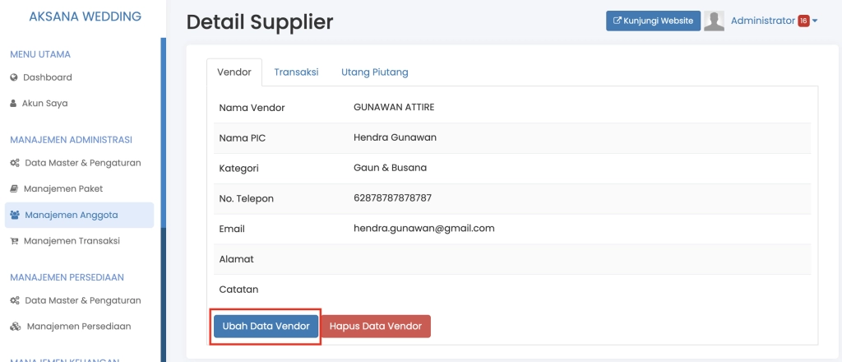Click the sidebar vertical scrollbar
This screenshot has width=842, height=362.
coord(164,132)
